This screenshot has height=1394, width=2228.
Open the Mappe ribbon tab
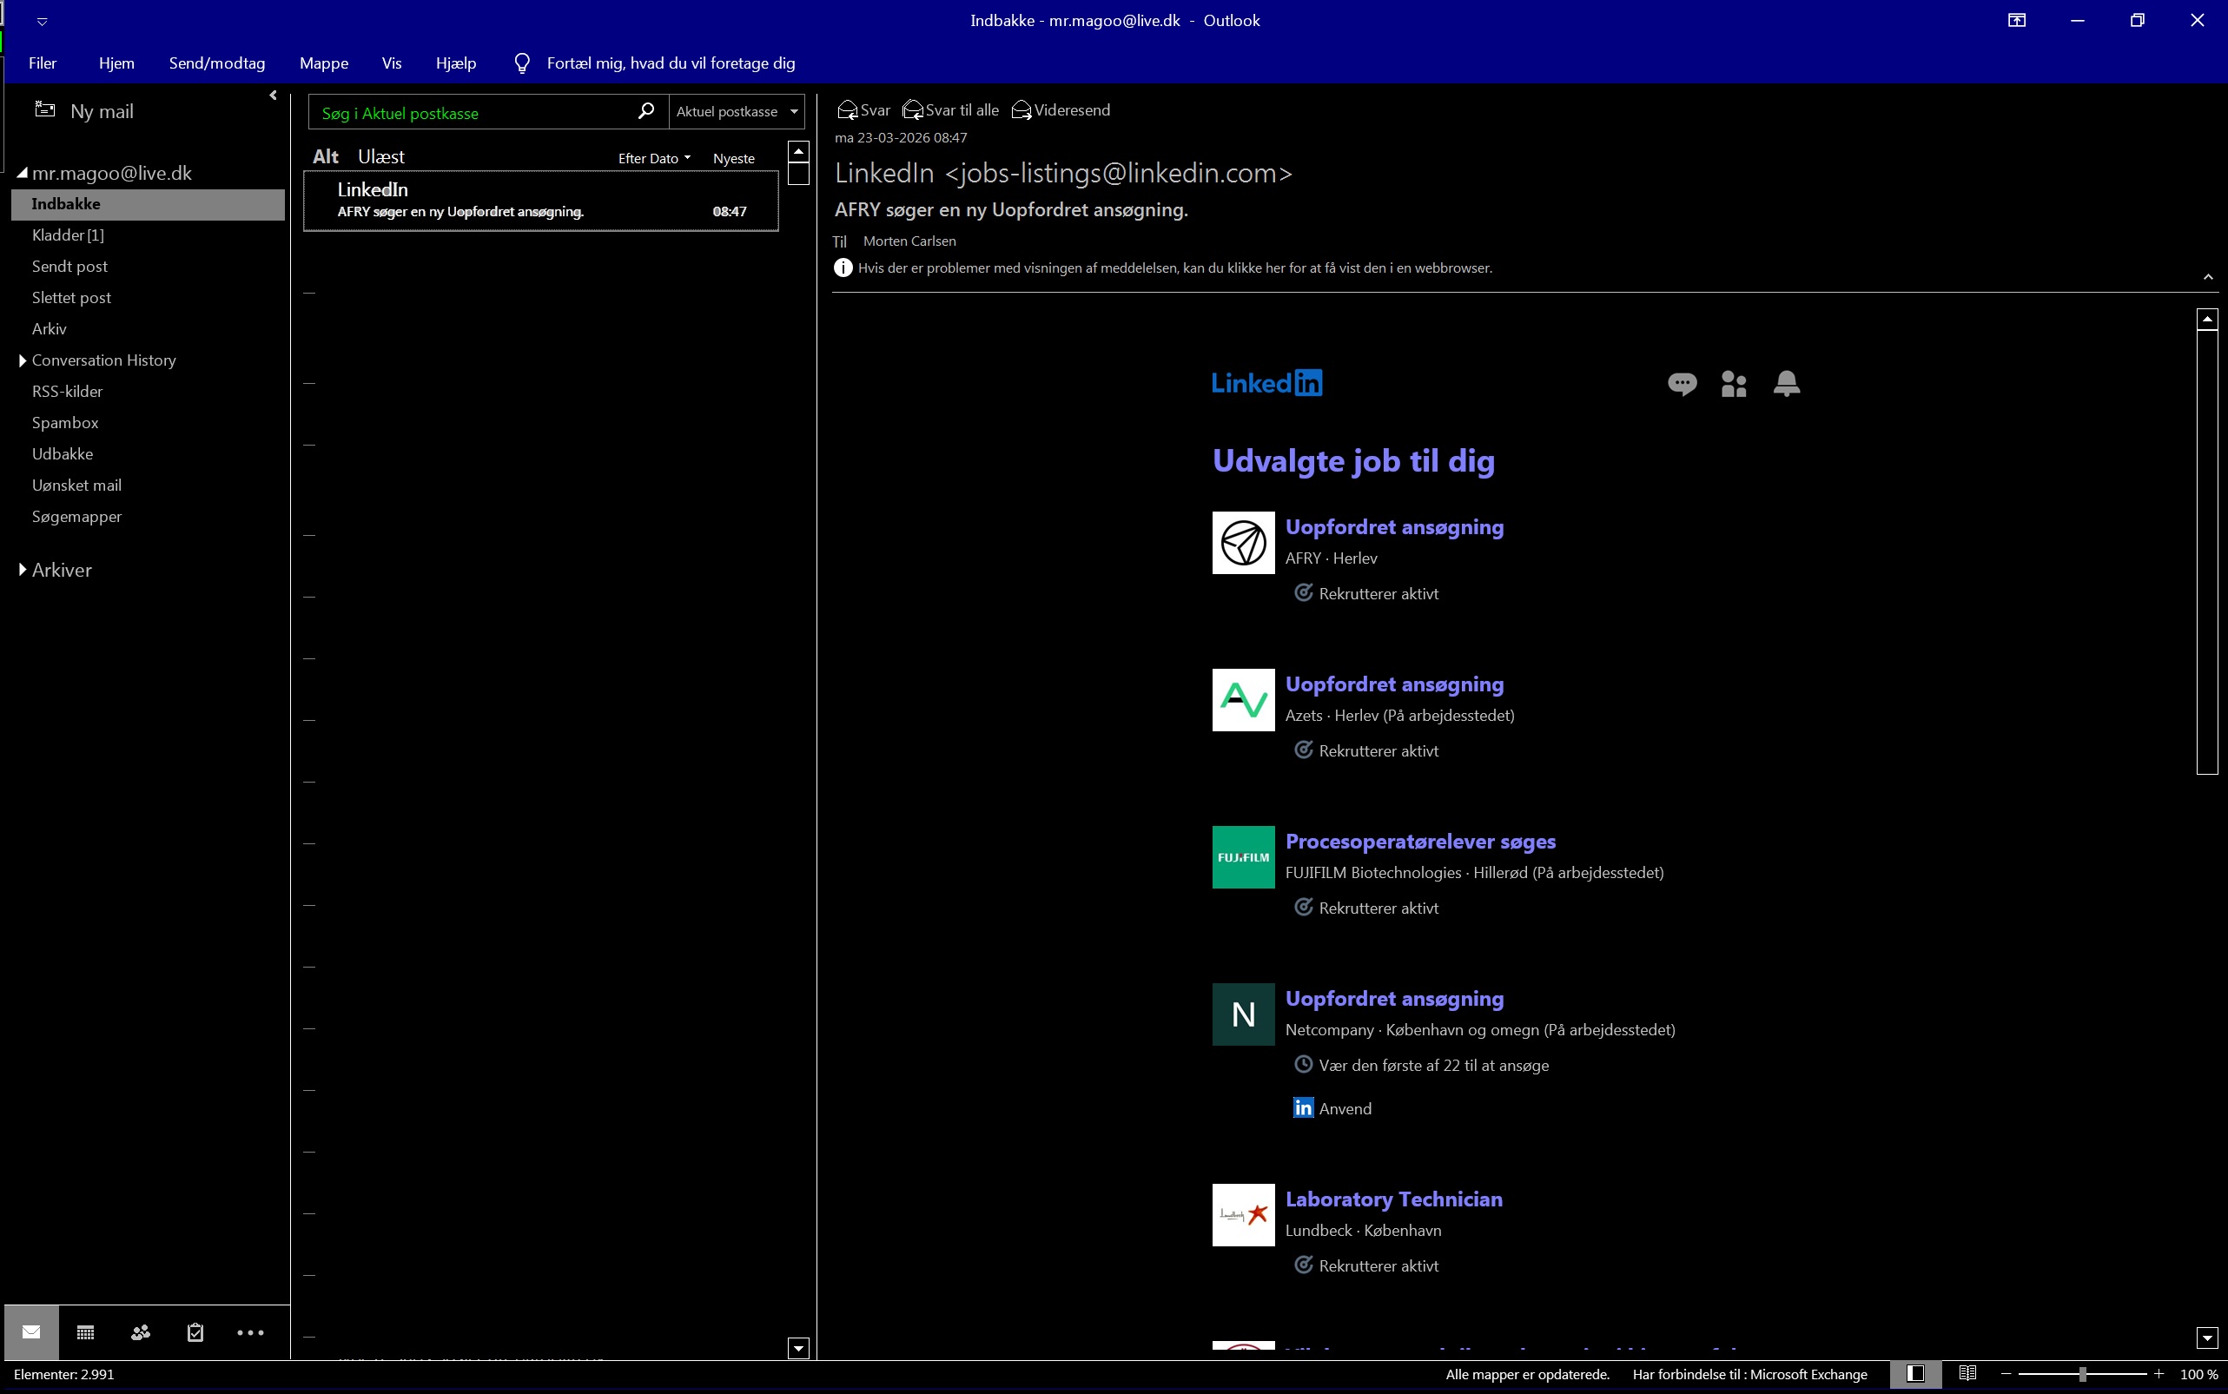click(x=323, y=63)
